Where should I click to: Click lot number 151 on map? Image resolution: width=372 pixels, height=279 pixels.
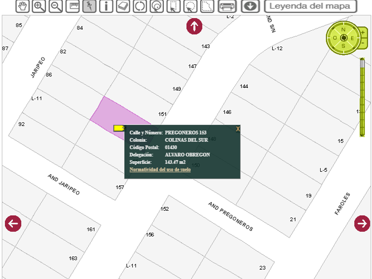[x=162, y=114]
